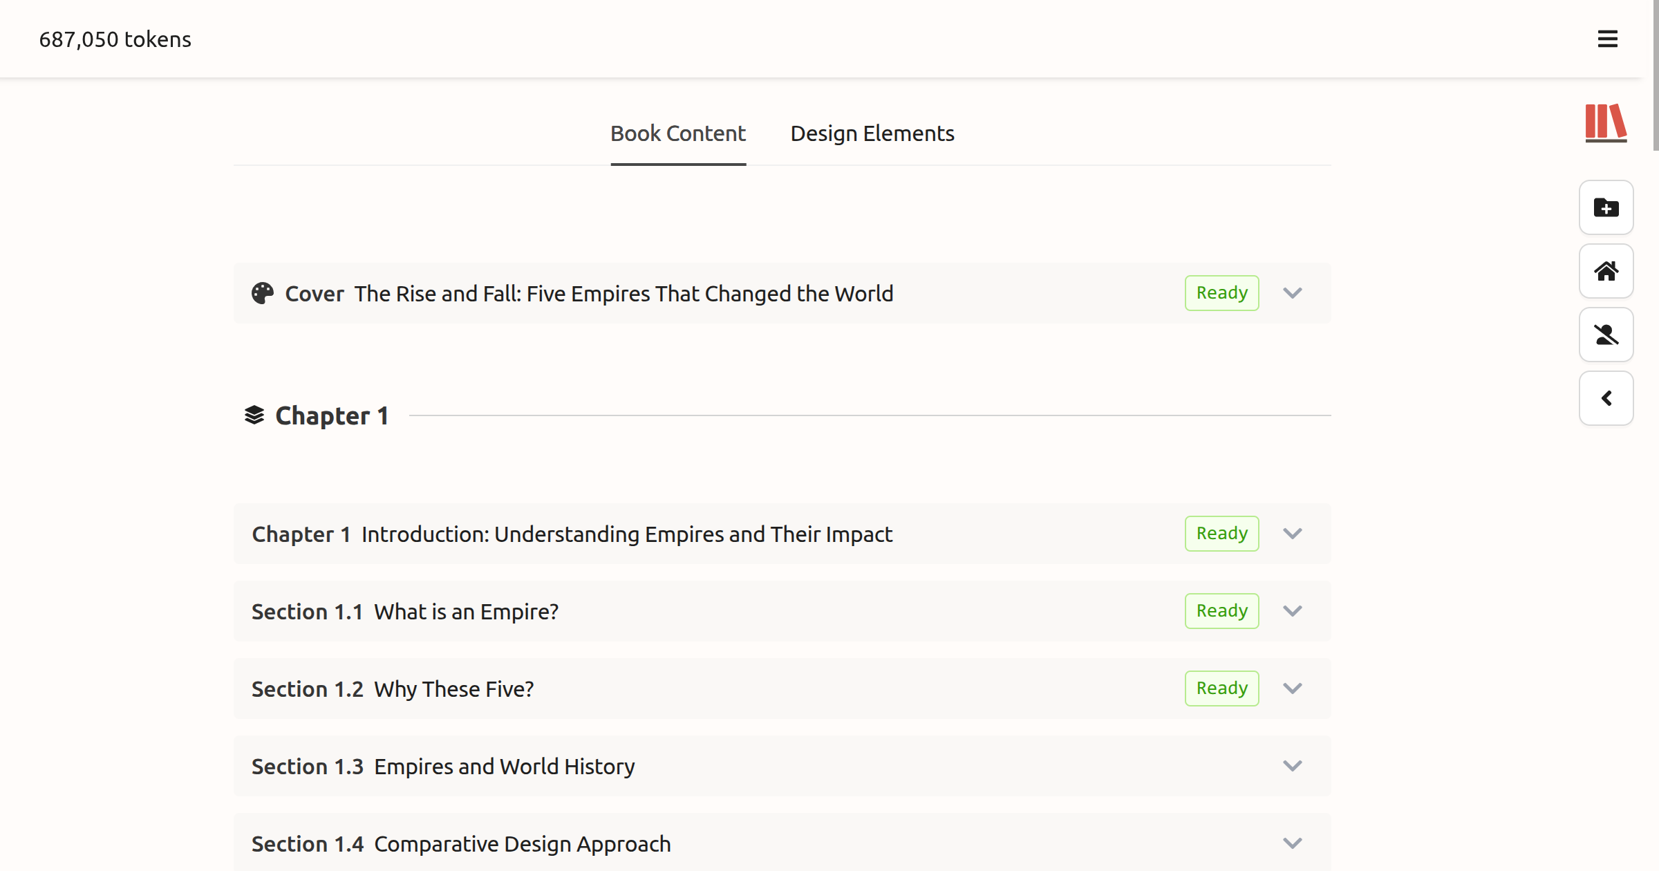Image resolution: width=1659 pixels, height=871 pixels.
Task: Select the Book Content tab
Action: point(677,133)
